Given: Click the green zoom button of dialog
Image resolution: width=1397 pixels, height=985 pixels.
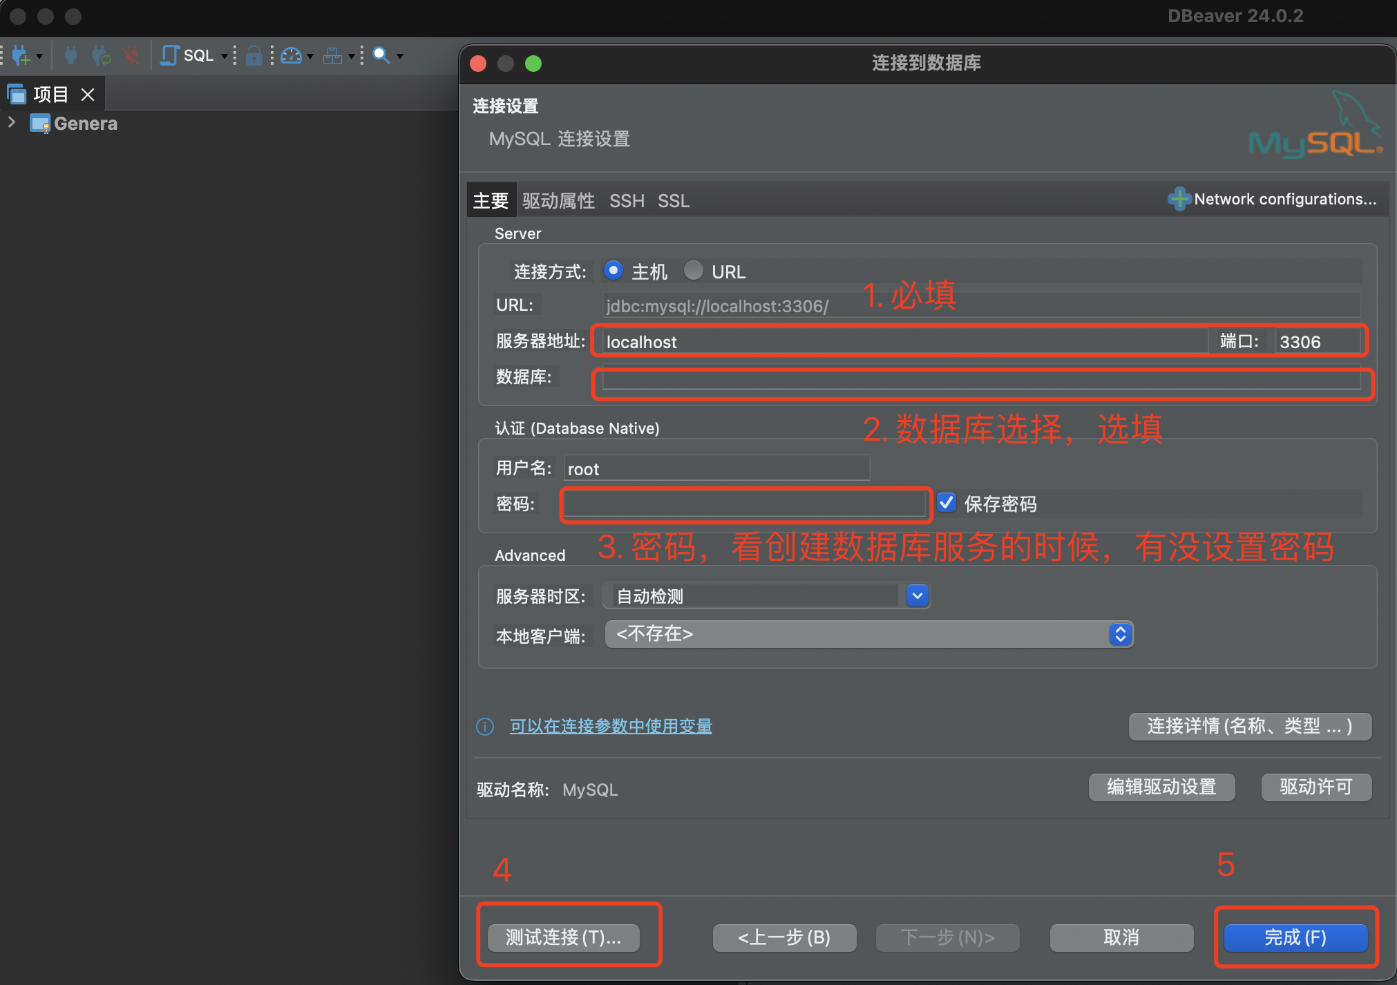Looking at the screenshot, I should coord(533,64).
